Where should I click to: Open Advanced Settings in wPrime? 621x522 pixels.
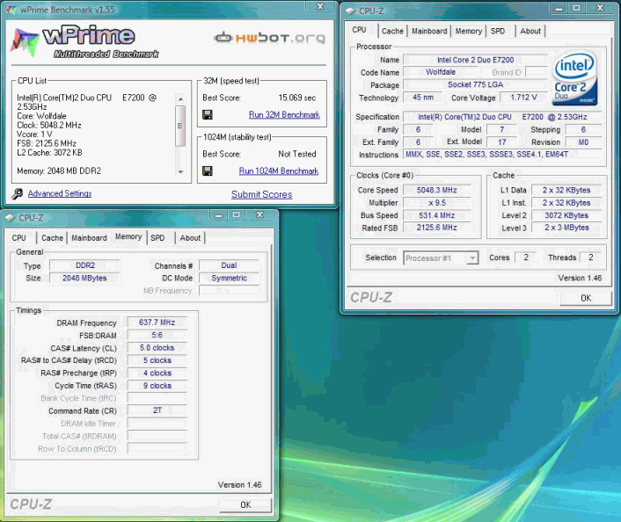[x=60, y=193]
